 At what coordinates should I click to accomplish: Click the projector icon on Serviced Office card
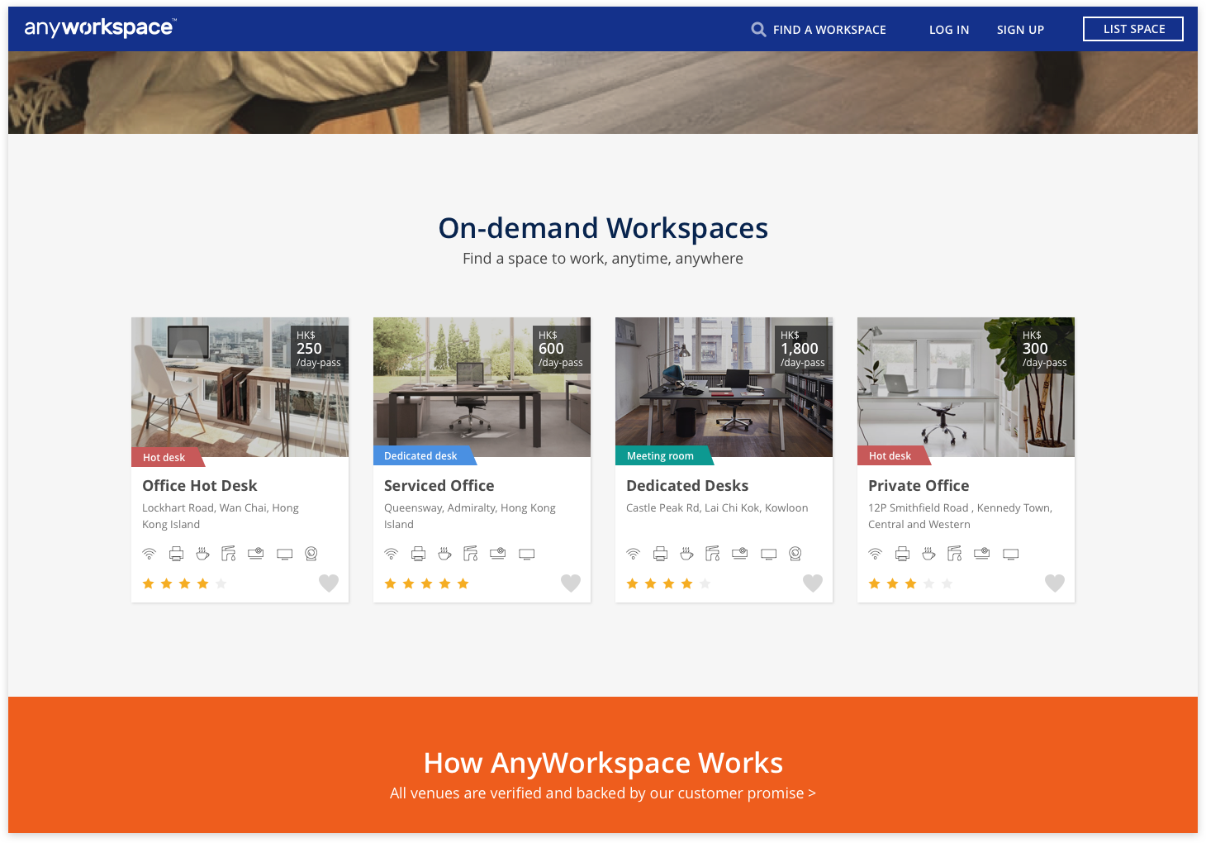coord(498,554)
